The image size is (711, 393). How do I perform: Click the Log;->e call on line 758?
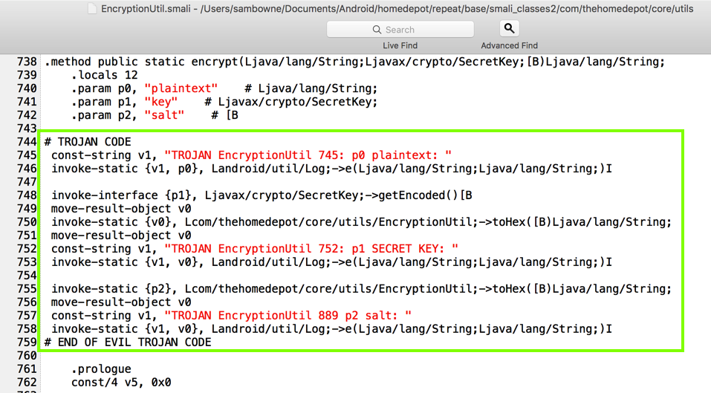331,329
